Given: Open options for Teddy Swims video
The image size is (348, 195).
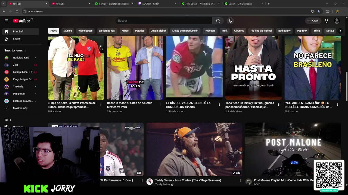Looking at the screenshot, I should click(241, 180).
